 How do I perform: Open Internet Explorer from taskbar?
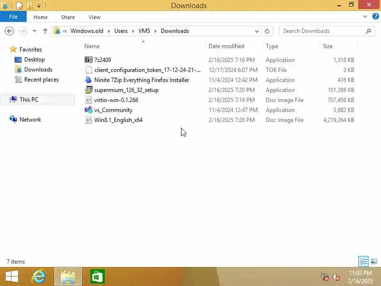tap(39, 277)
